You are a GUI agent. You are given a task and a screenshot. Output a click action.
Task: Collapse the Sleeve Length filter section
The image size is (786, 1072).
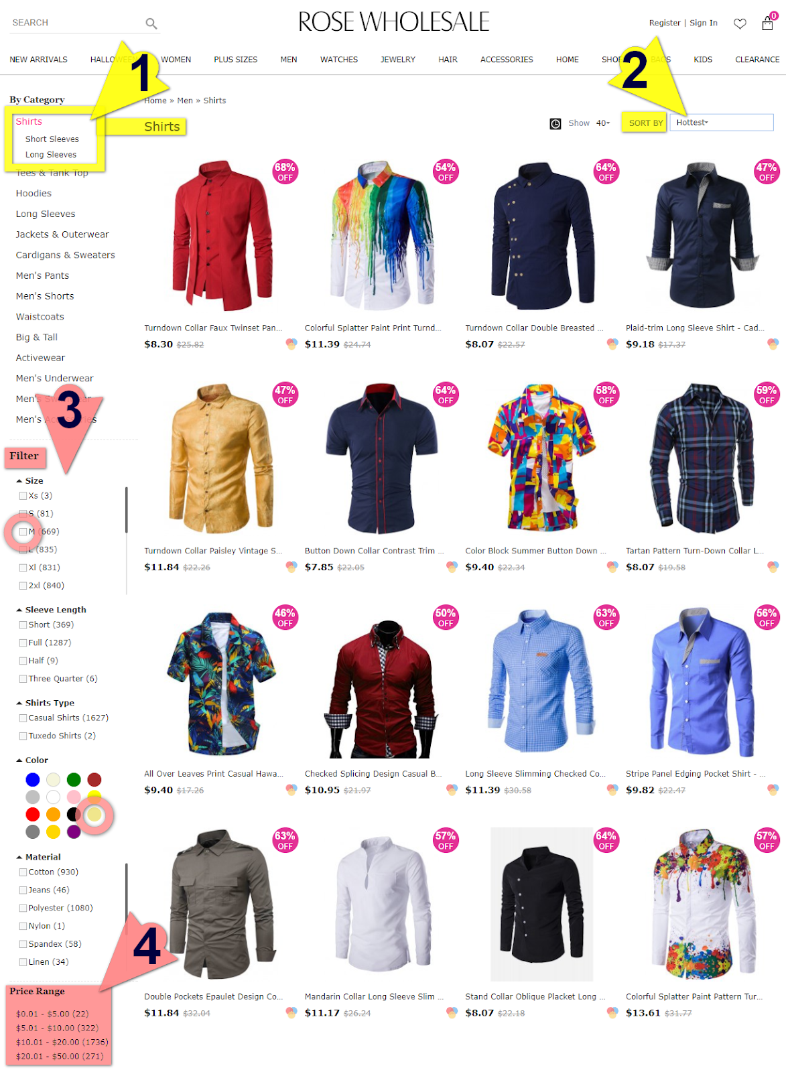(19, 610)
